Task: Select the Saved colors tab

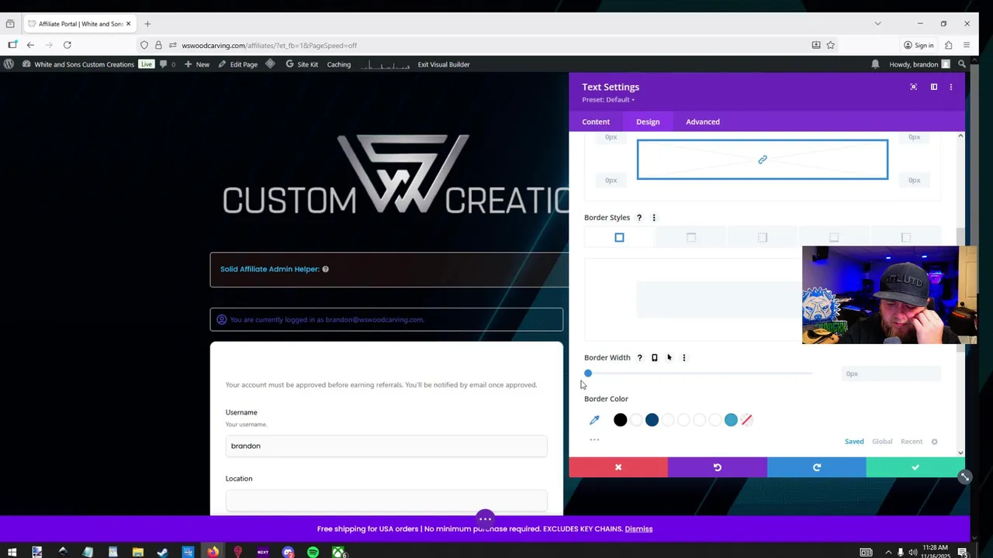Action: coord(854,442)
